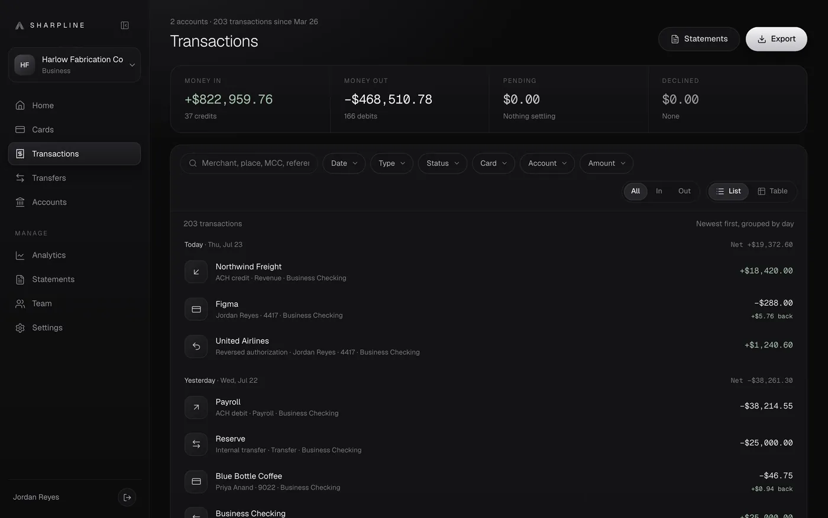Expand the Account filter dropdown
The image size is (828, 518).
pos(547,163)
